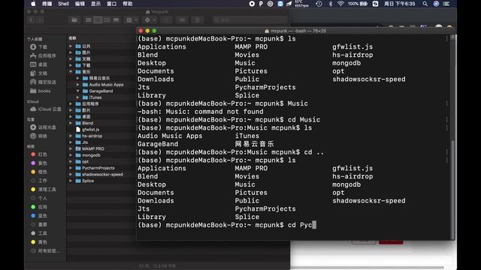Click the Bluetooth status icon

coord(331,4)
